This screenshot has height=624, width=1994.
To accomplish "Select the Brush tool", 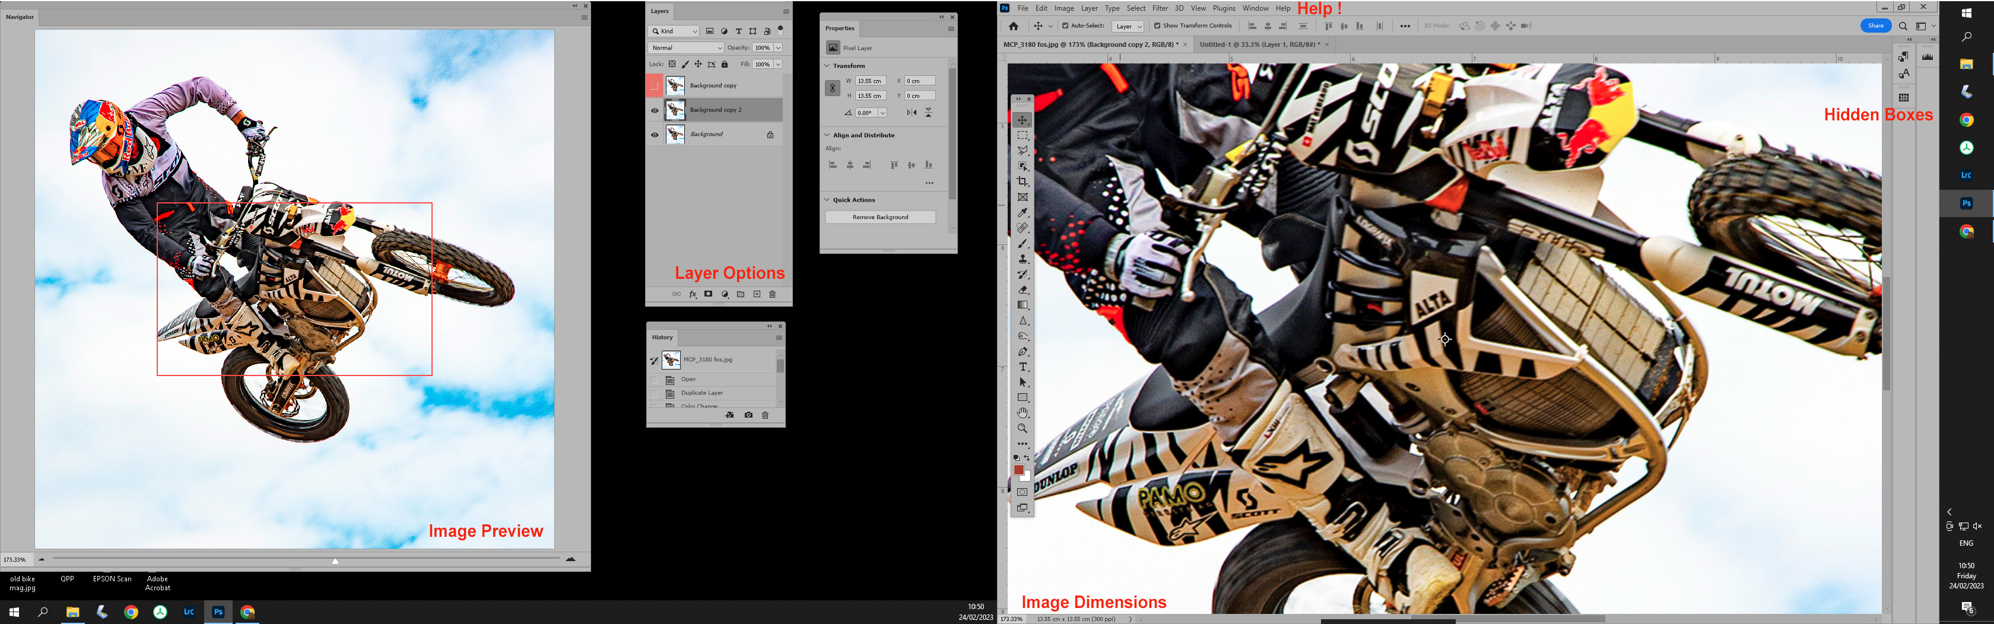I will [x=1023, y=244].
